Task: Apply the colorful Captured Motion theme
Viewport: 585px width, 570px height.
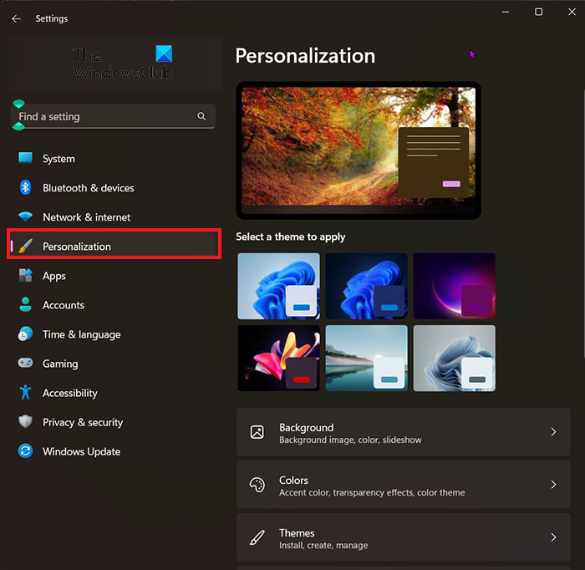Action: [278, 358]
